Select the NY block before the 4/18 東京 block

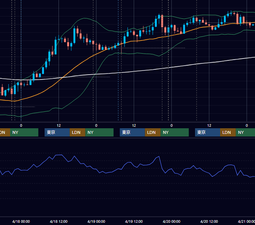(x=24, y=132)
